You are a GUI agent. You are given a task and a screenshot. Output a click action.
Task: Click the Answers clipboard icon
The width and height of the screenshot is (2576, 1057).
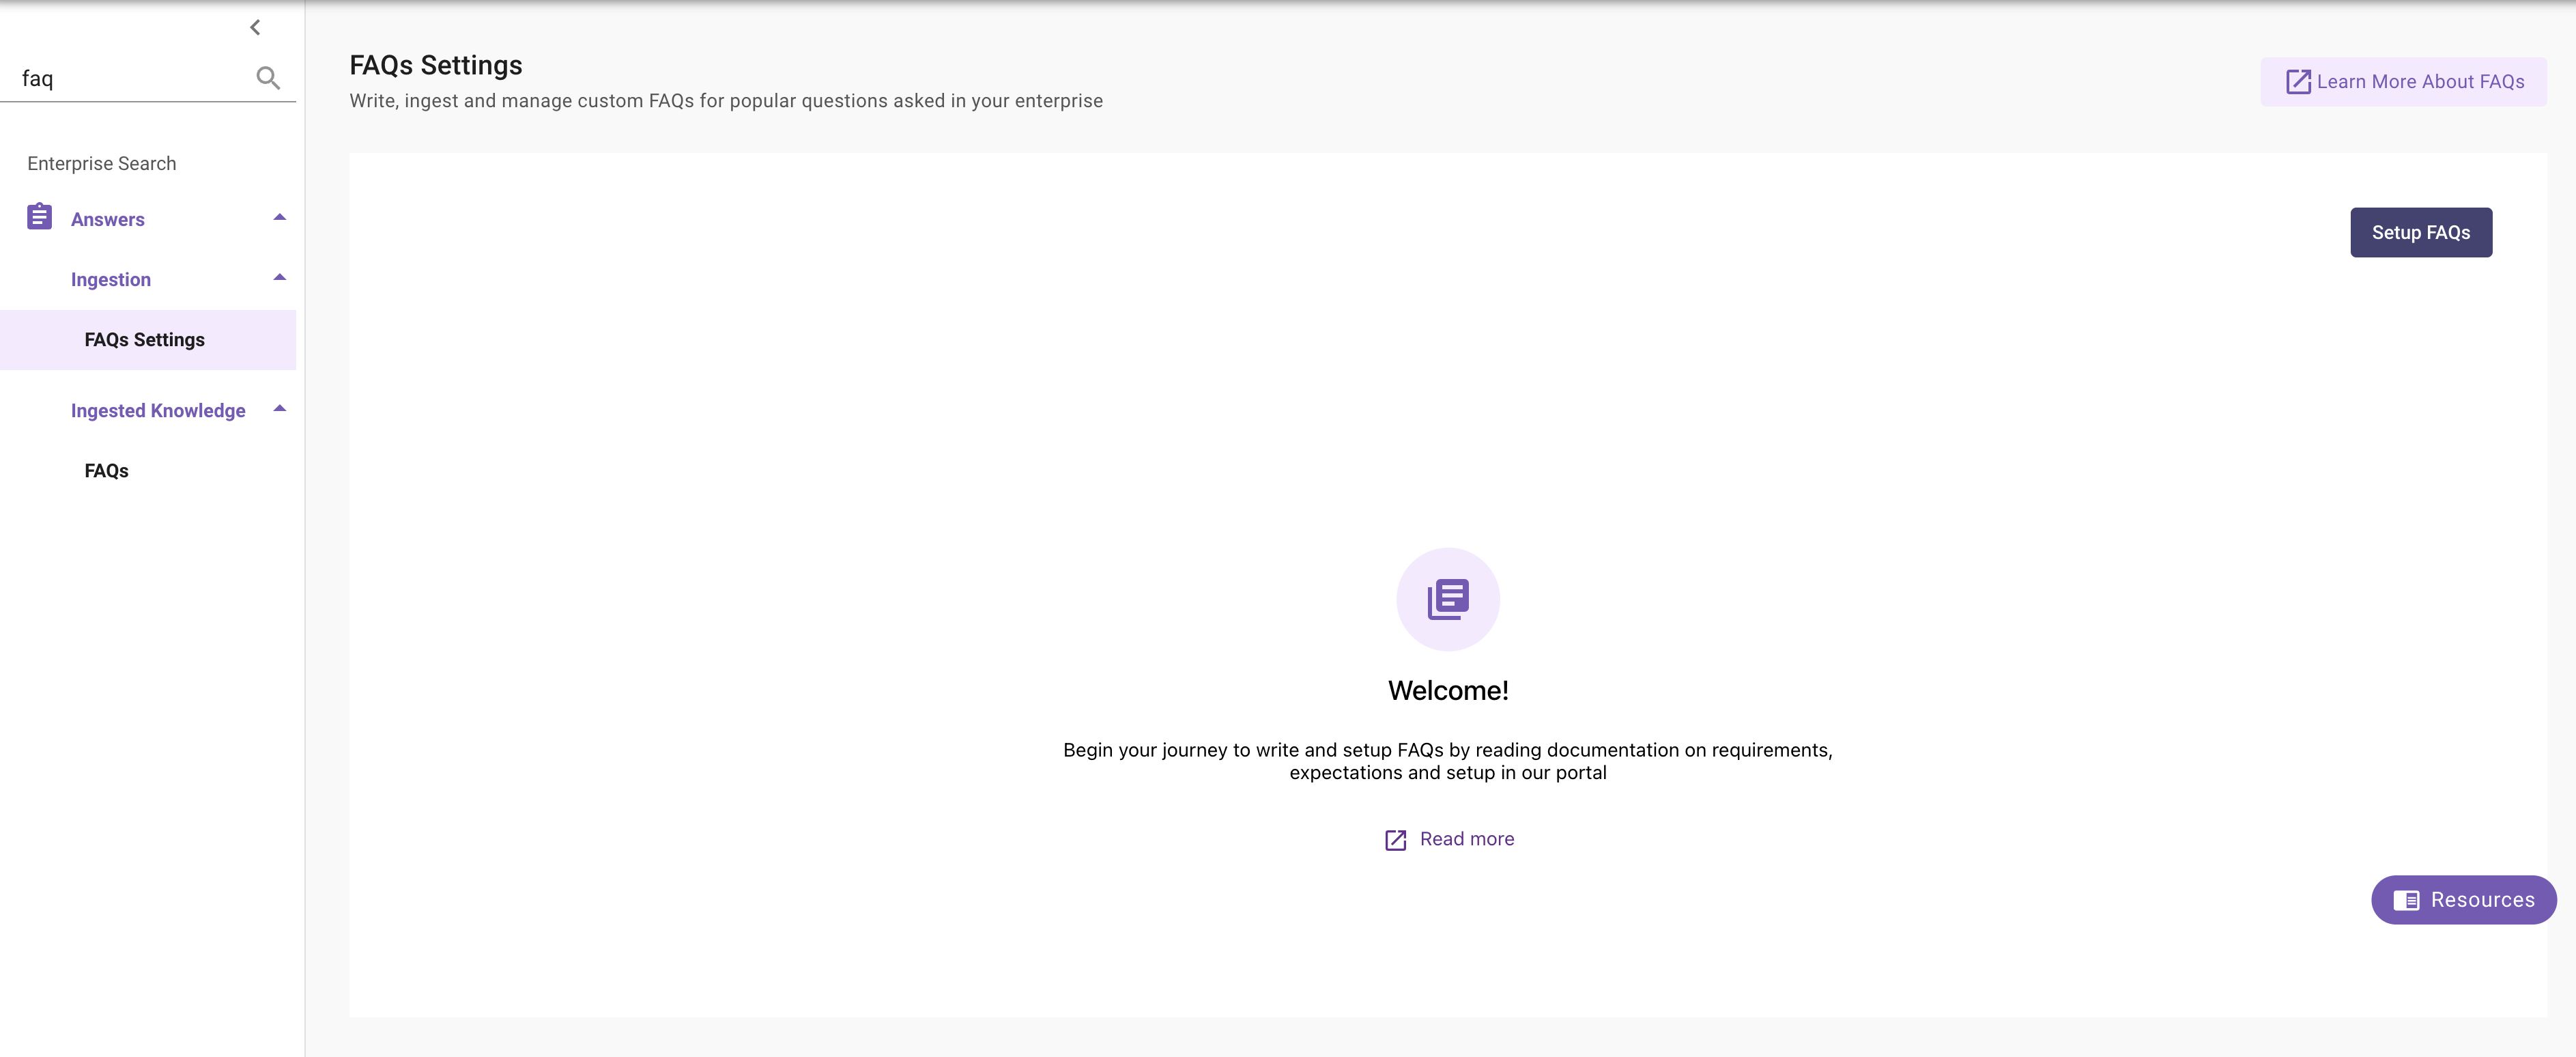[39, 217]
